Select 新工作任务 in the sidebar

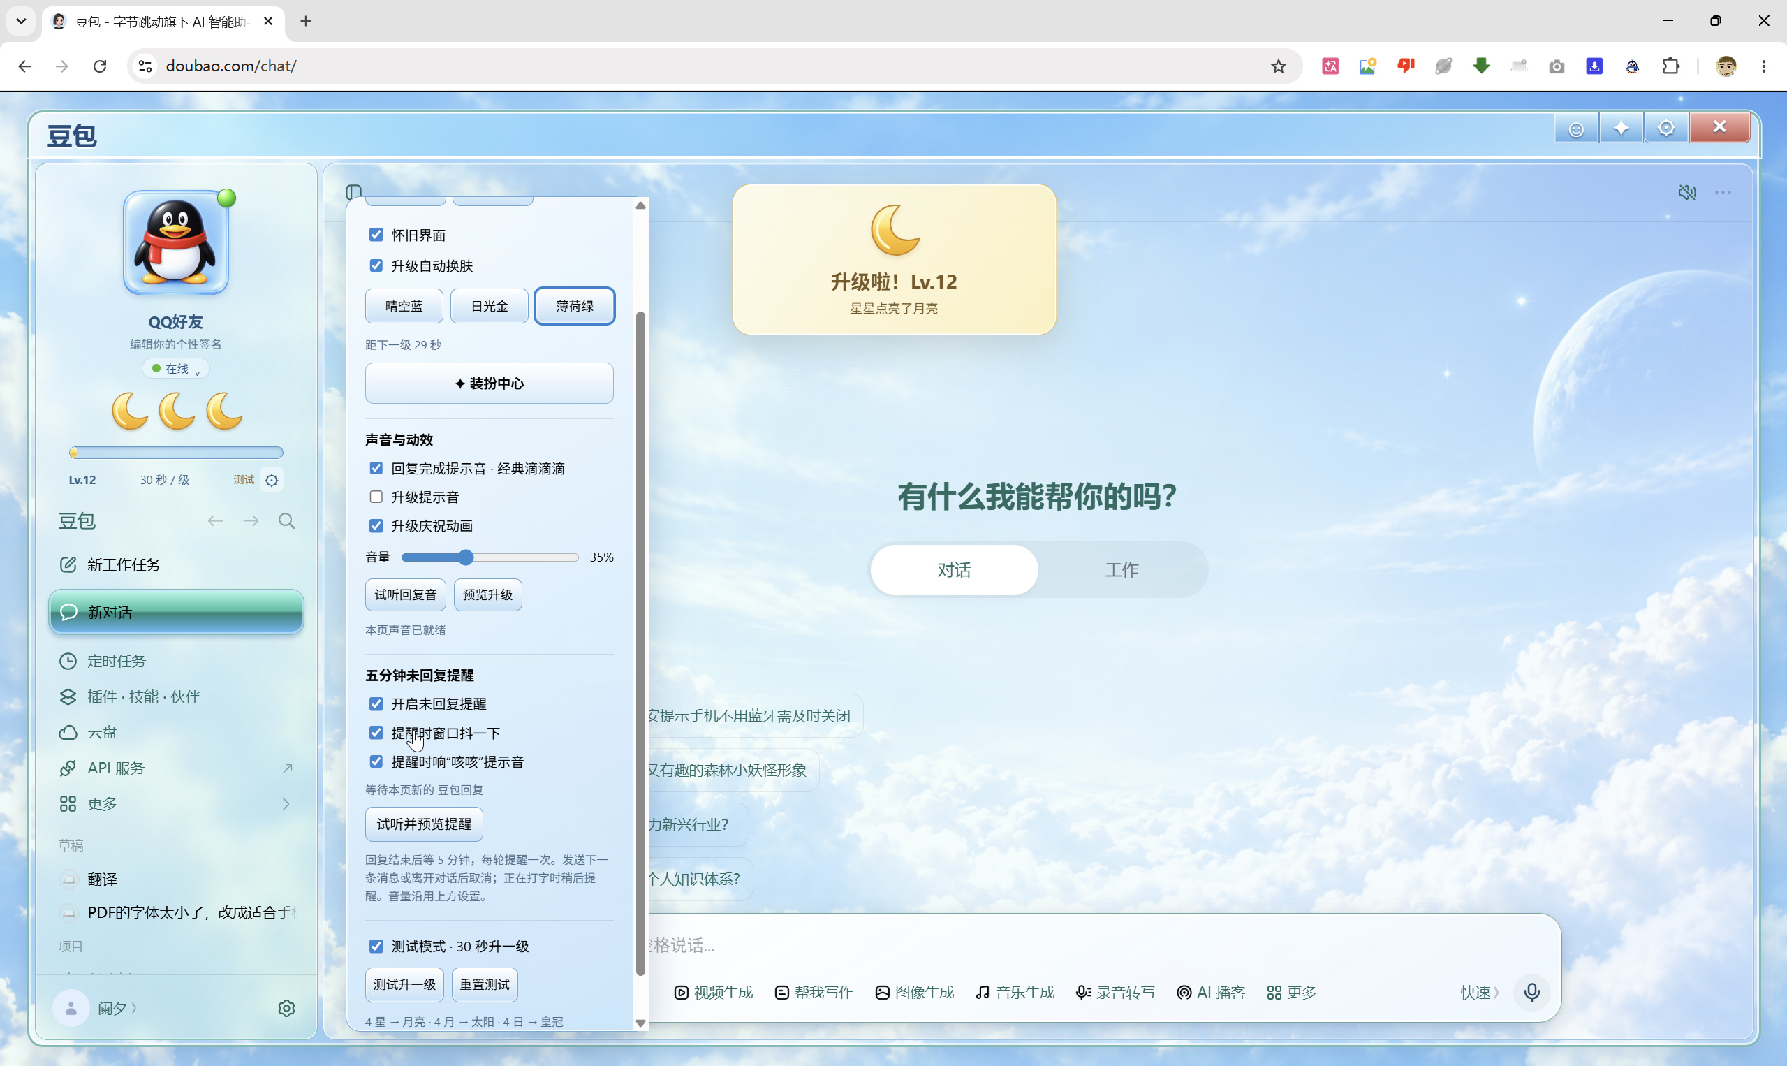coord(176,564)
